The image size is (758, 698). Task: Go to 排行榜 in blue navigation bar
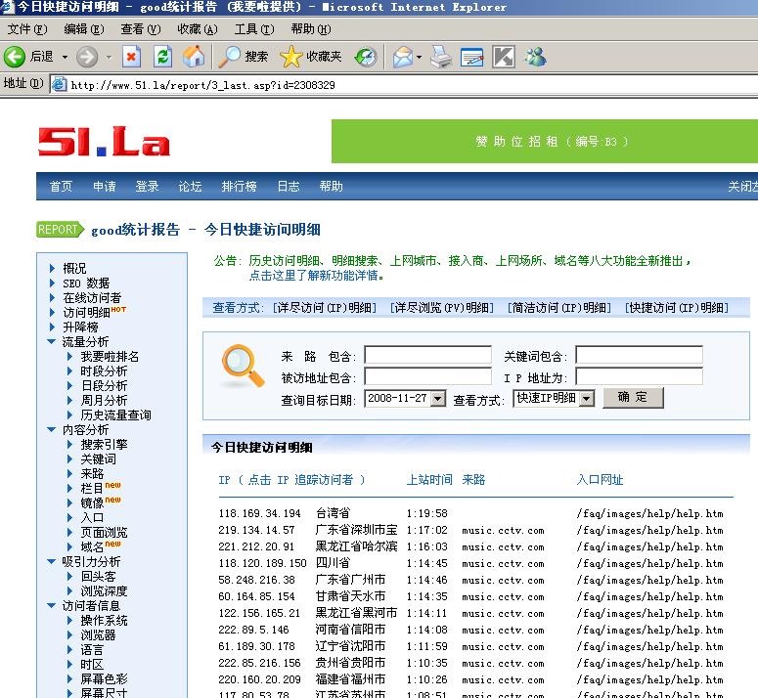tap(239, 187)
